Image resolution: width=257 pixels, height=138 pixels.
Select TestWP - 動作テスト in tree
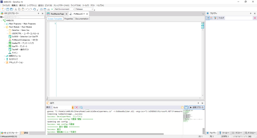click(x=20, y=49)
